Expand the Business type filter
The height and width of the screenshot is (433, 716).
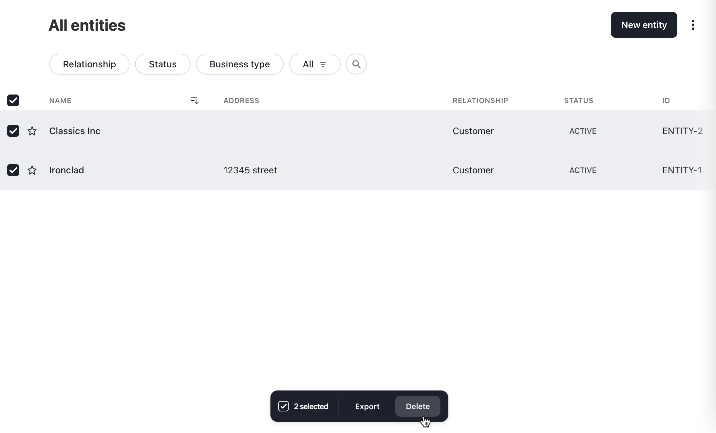(239, 64)
